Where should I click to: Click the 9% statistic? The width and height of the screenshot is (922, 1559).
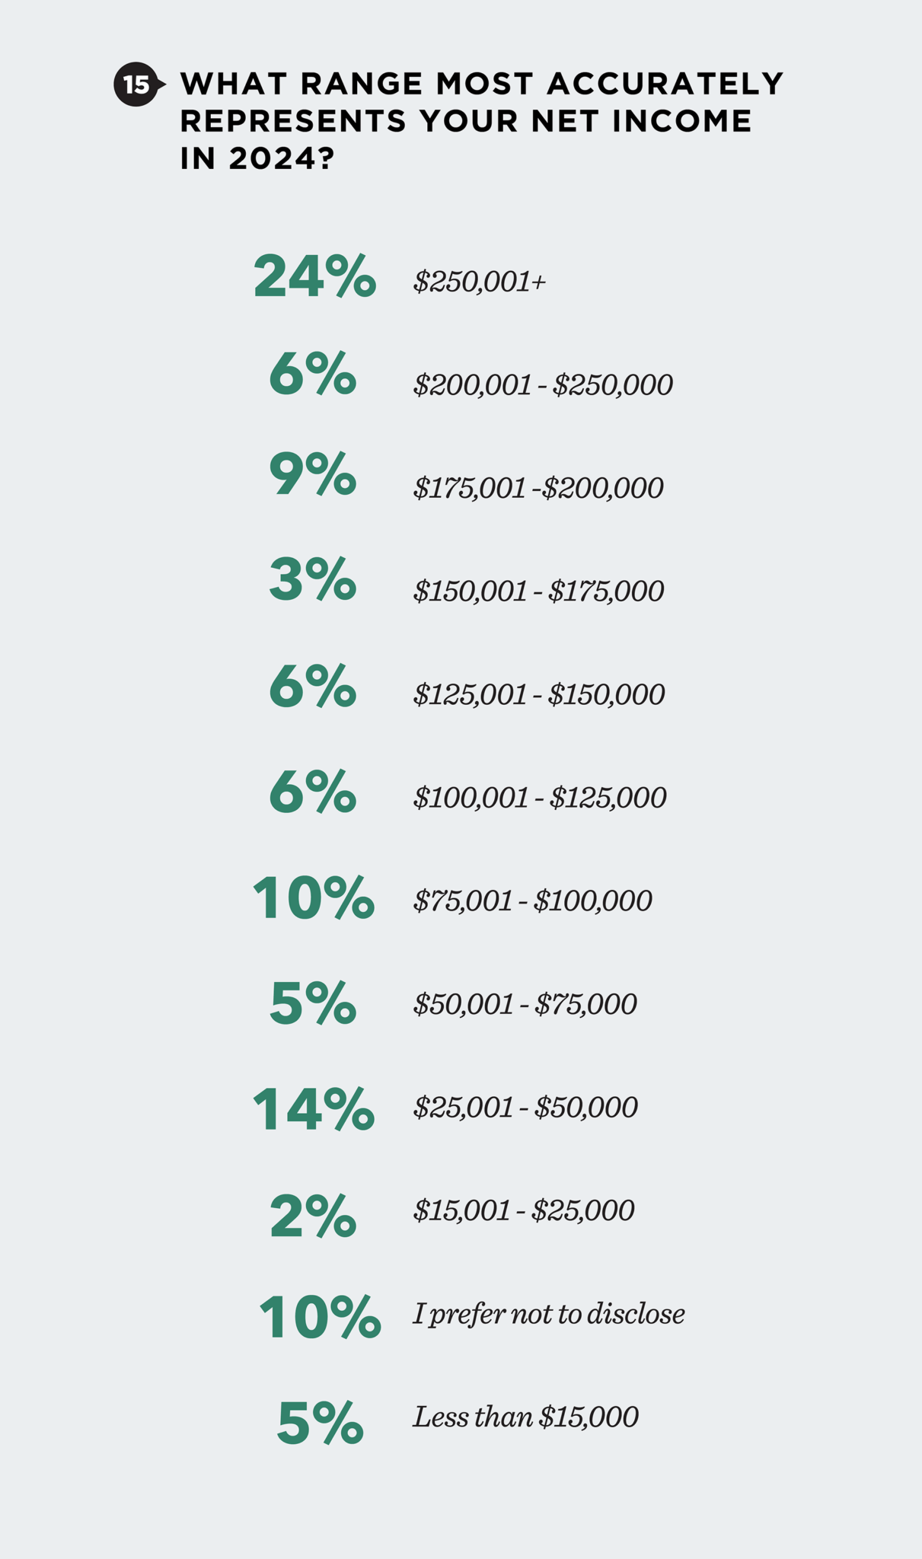312,475
